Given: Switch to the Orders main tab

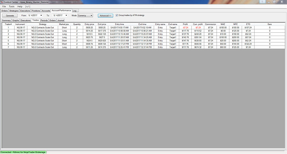Looking at the screenshot, I should tap(5, 11).
